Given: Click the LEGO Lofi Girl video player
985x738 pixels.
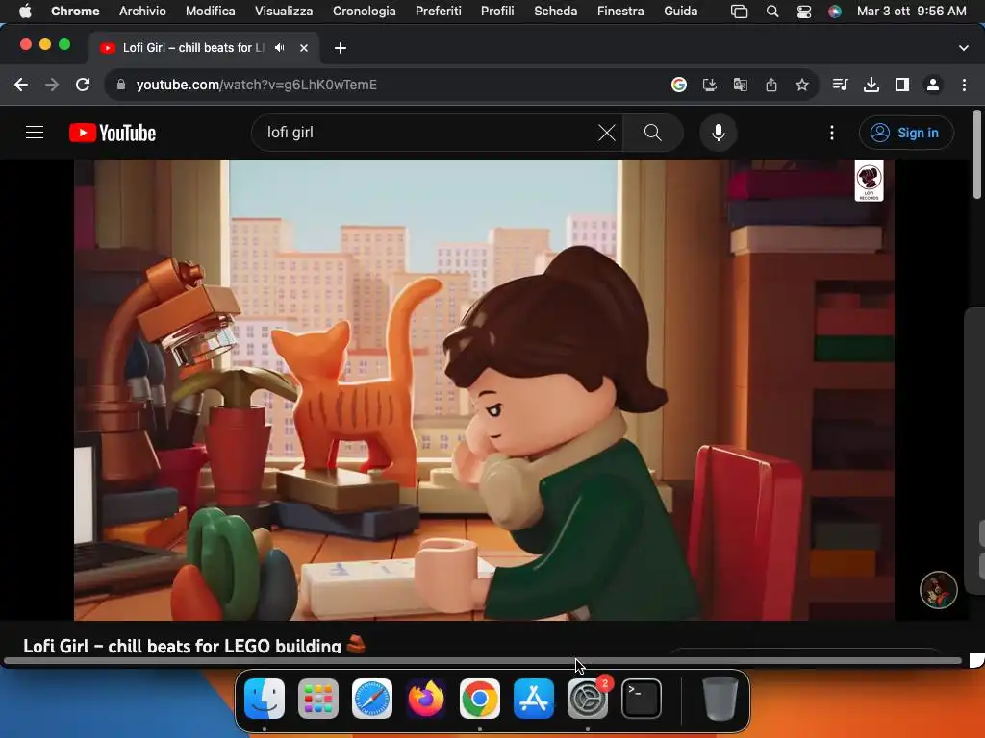Looking at the screenshot, I should [x=484, y=390].
